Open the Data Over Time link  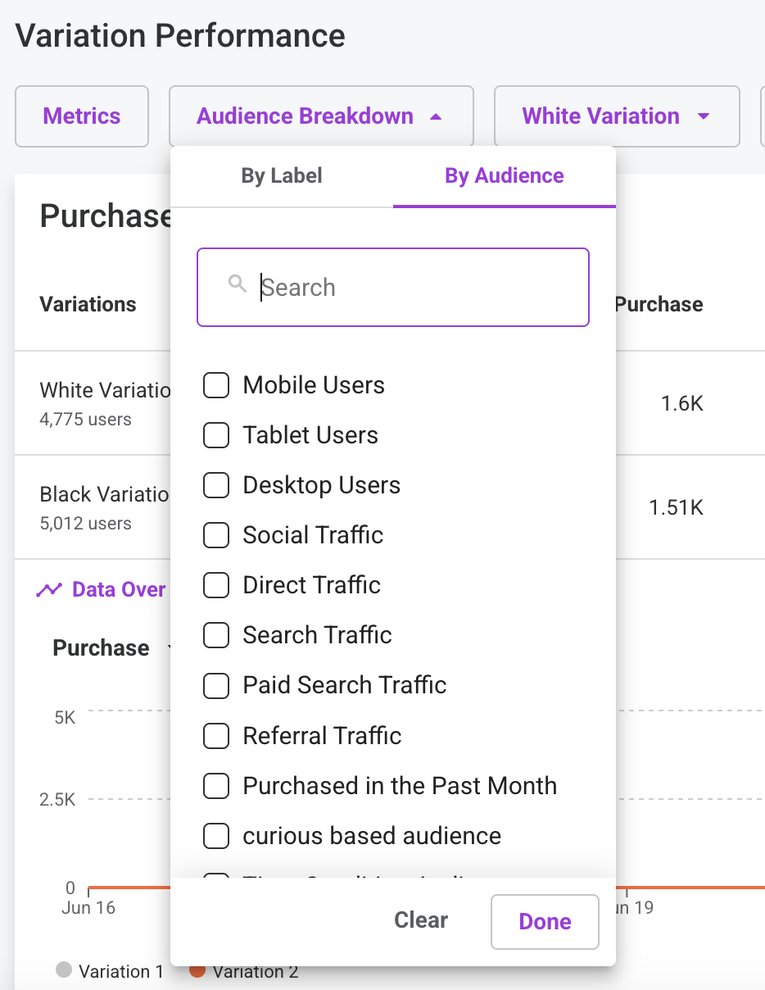119,589
